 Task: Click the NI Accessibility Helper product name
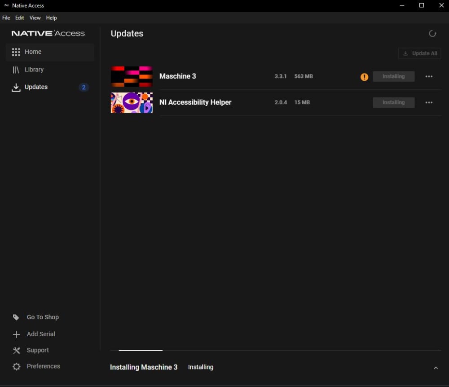195,102
